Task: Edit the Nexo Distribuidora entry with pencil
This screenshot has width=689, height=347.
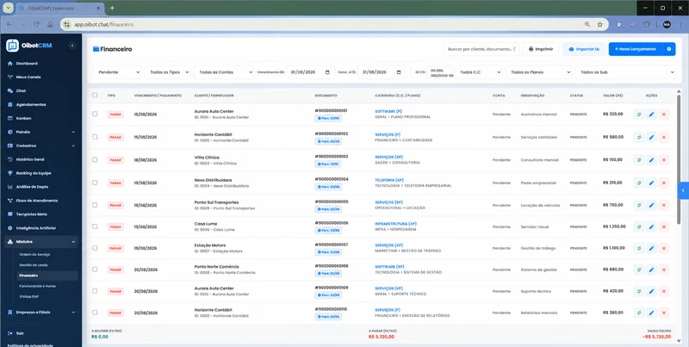Action: click(x=651, y=183)
